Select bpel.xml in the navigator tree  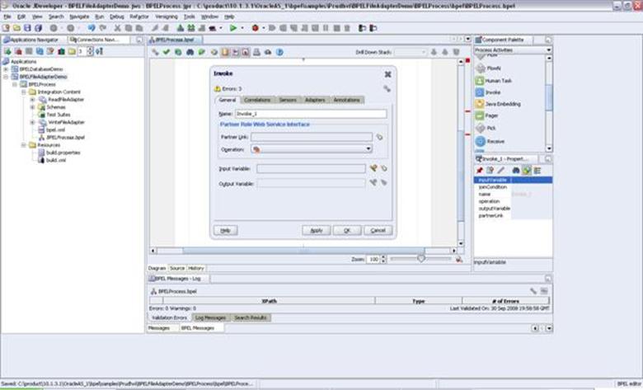[x=55, y=130]
